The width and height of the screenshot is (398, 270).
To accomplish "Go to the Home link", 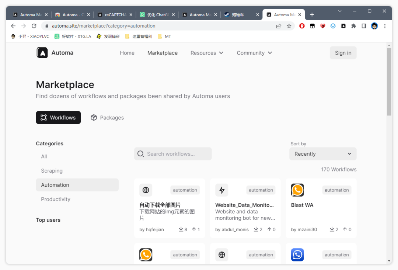I will point(127,53).
